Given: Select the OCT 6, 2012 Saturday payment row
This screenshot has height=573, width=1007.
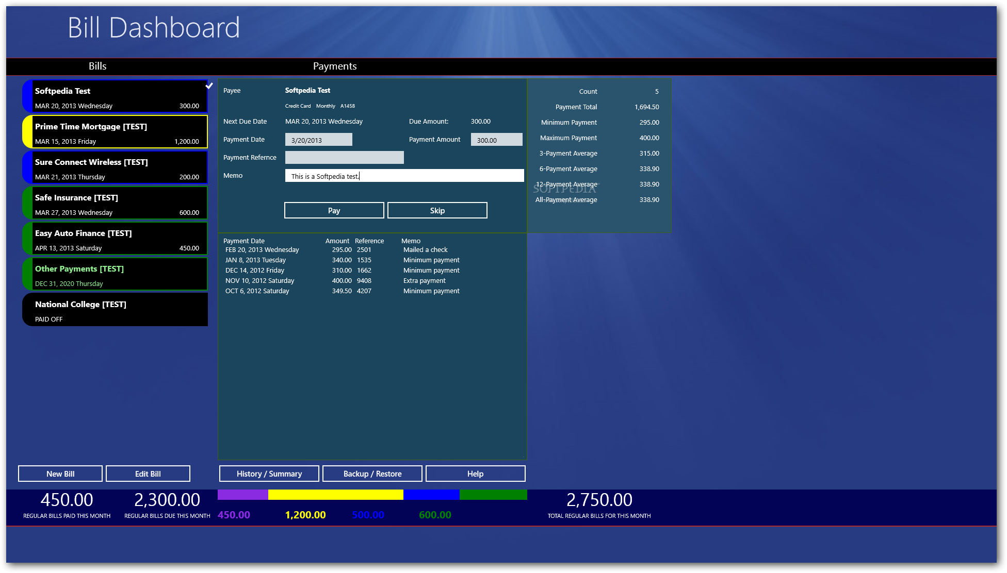Looking at the screenshot, I should pyautogui.click(x=371, y=291).
